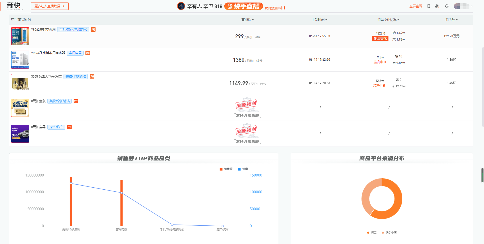Click the 销量变化 red button
The height and width of the screenshot is (244, 484).
[380, 39]
